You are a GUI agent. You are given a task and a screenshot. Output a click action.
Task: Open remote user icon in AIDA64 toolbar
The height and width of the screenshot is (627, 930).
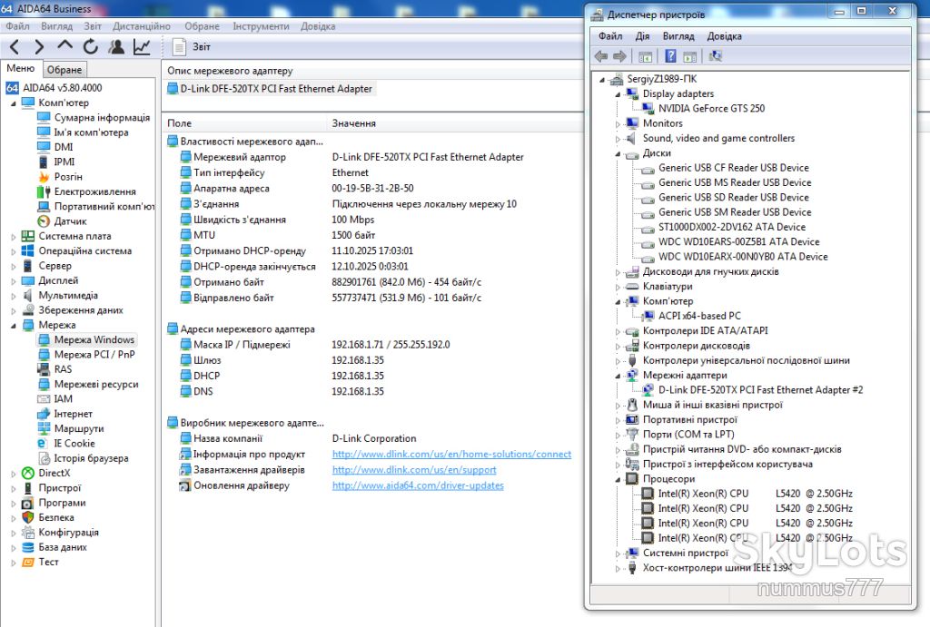point(117,47)
